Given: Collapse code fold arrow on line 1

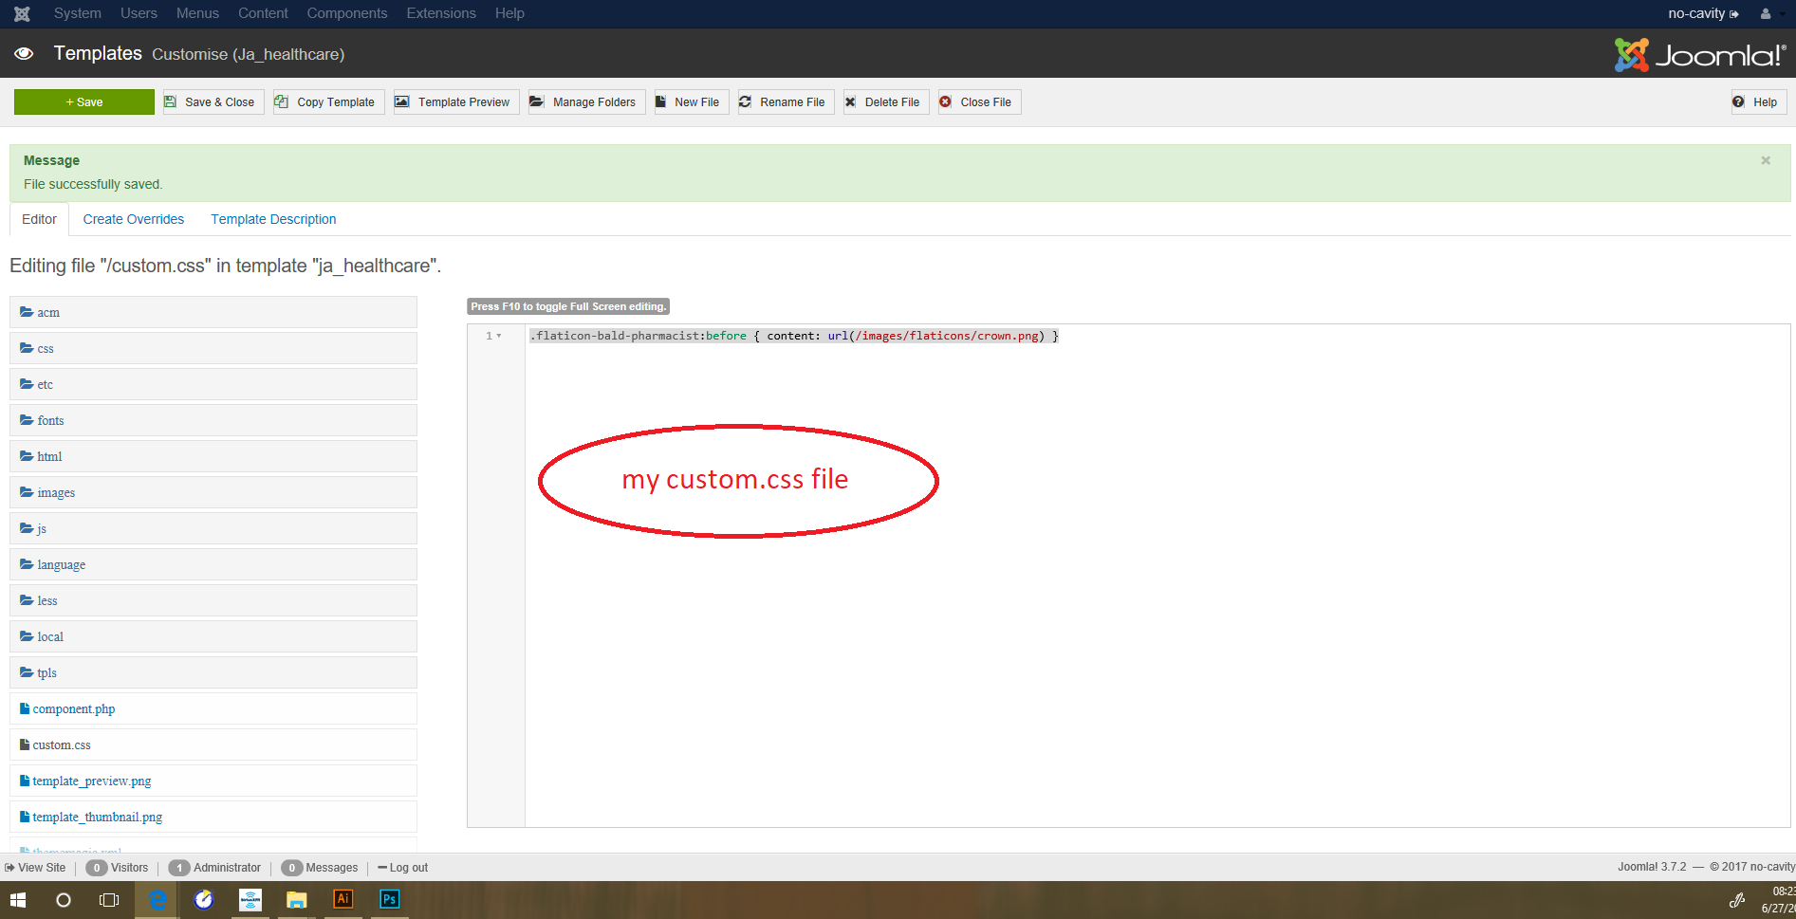Looking at the screenshot, I should (499, 336).
